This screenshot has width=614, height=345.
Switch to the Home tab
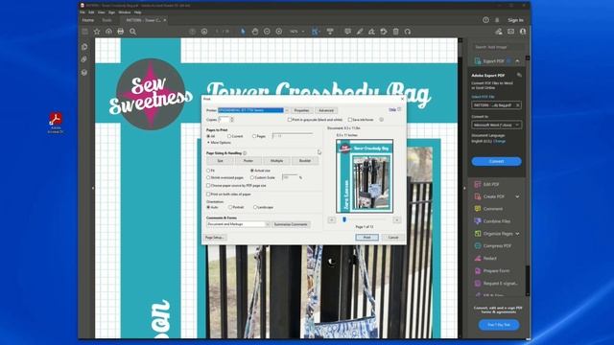(87, 20)
